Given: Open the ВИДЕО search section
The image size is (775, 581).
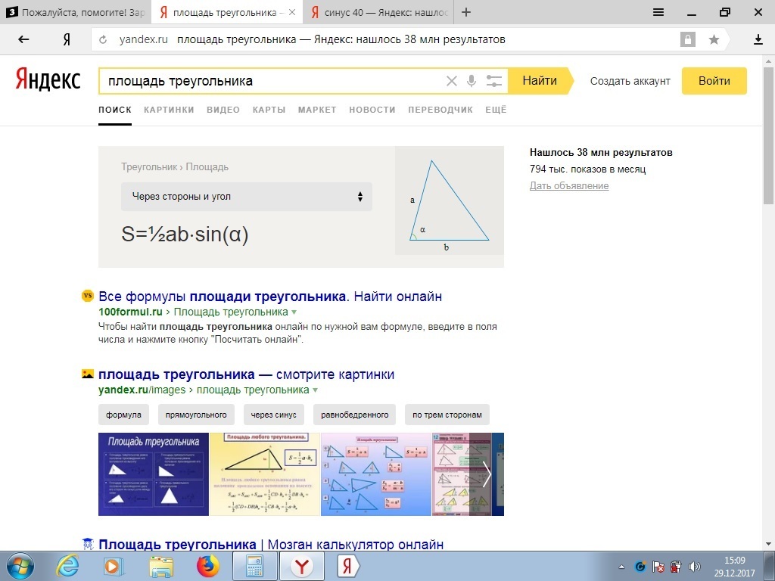Looking at the screenshot, I should coord(223,110).
